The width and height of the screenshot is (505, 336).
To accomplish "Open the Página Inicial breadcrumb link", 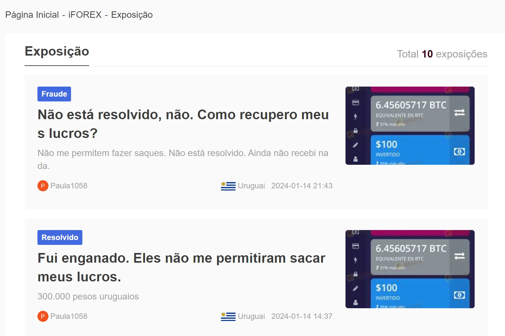I will pyautogui.click(x=32, y=15).
